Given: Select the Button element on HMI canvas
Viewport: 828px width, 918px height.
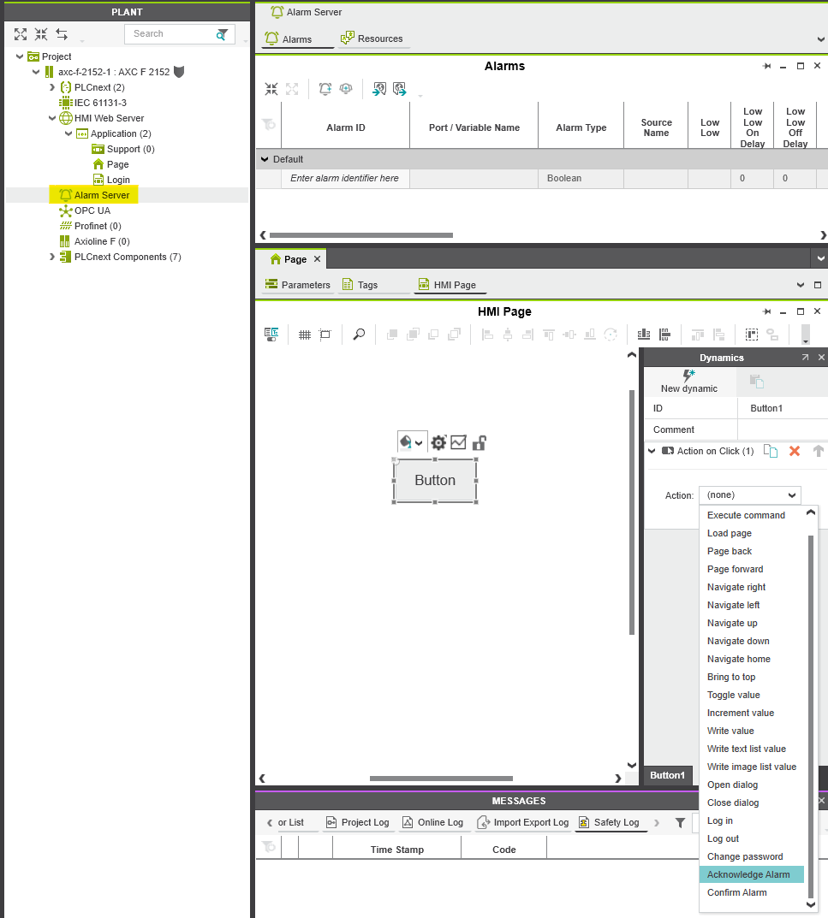Looking at the screenshot, I should click(435, 480).
